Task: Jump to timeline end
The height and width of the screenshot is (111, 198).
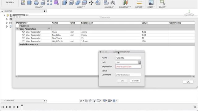Action: coord(18,107)
